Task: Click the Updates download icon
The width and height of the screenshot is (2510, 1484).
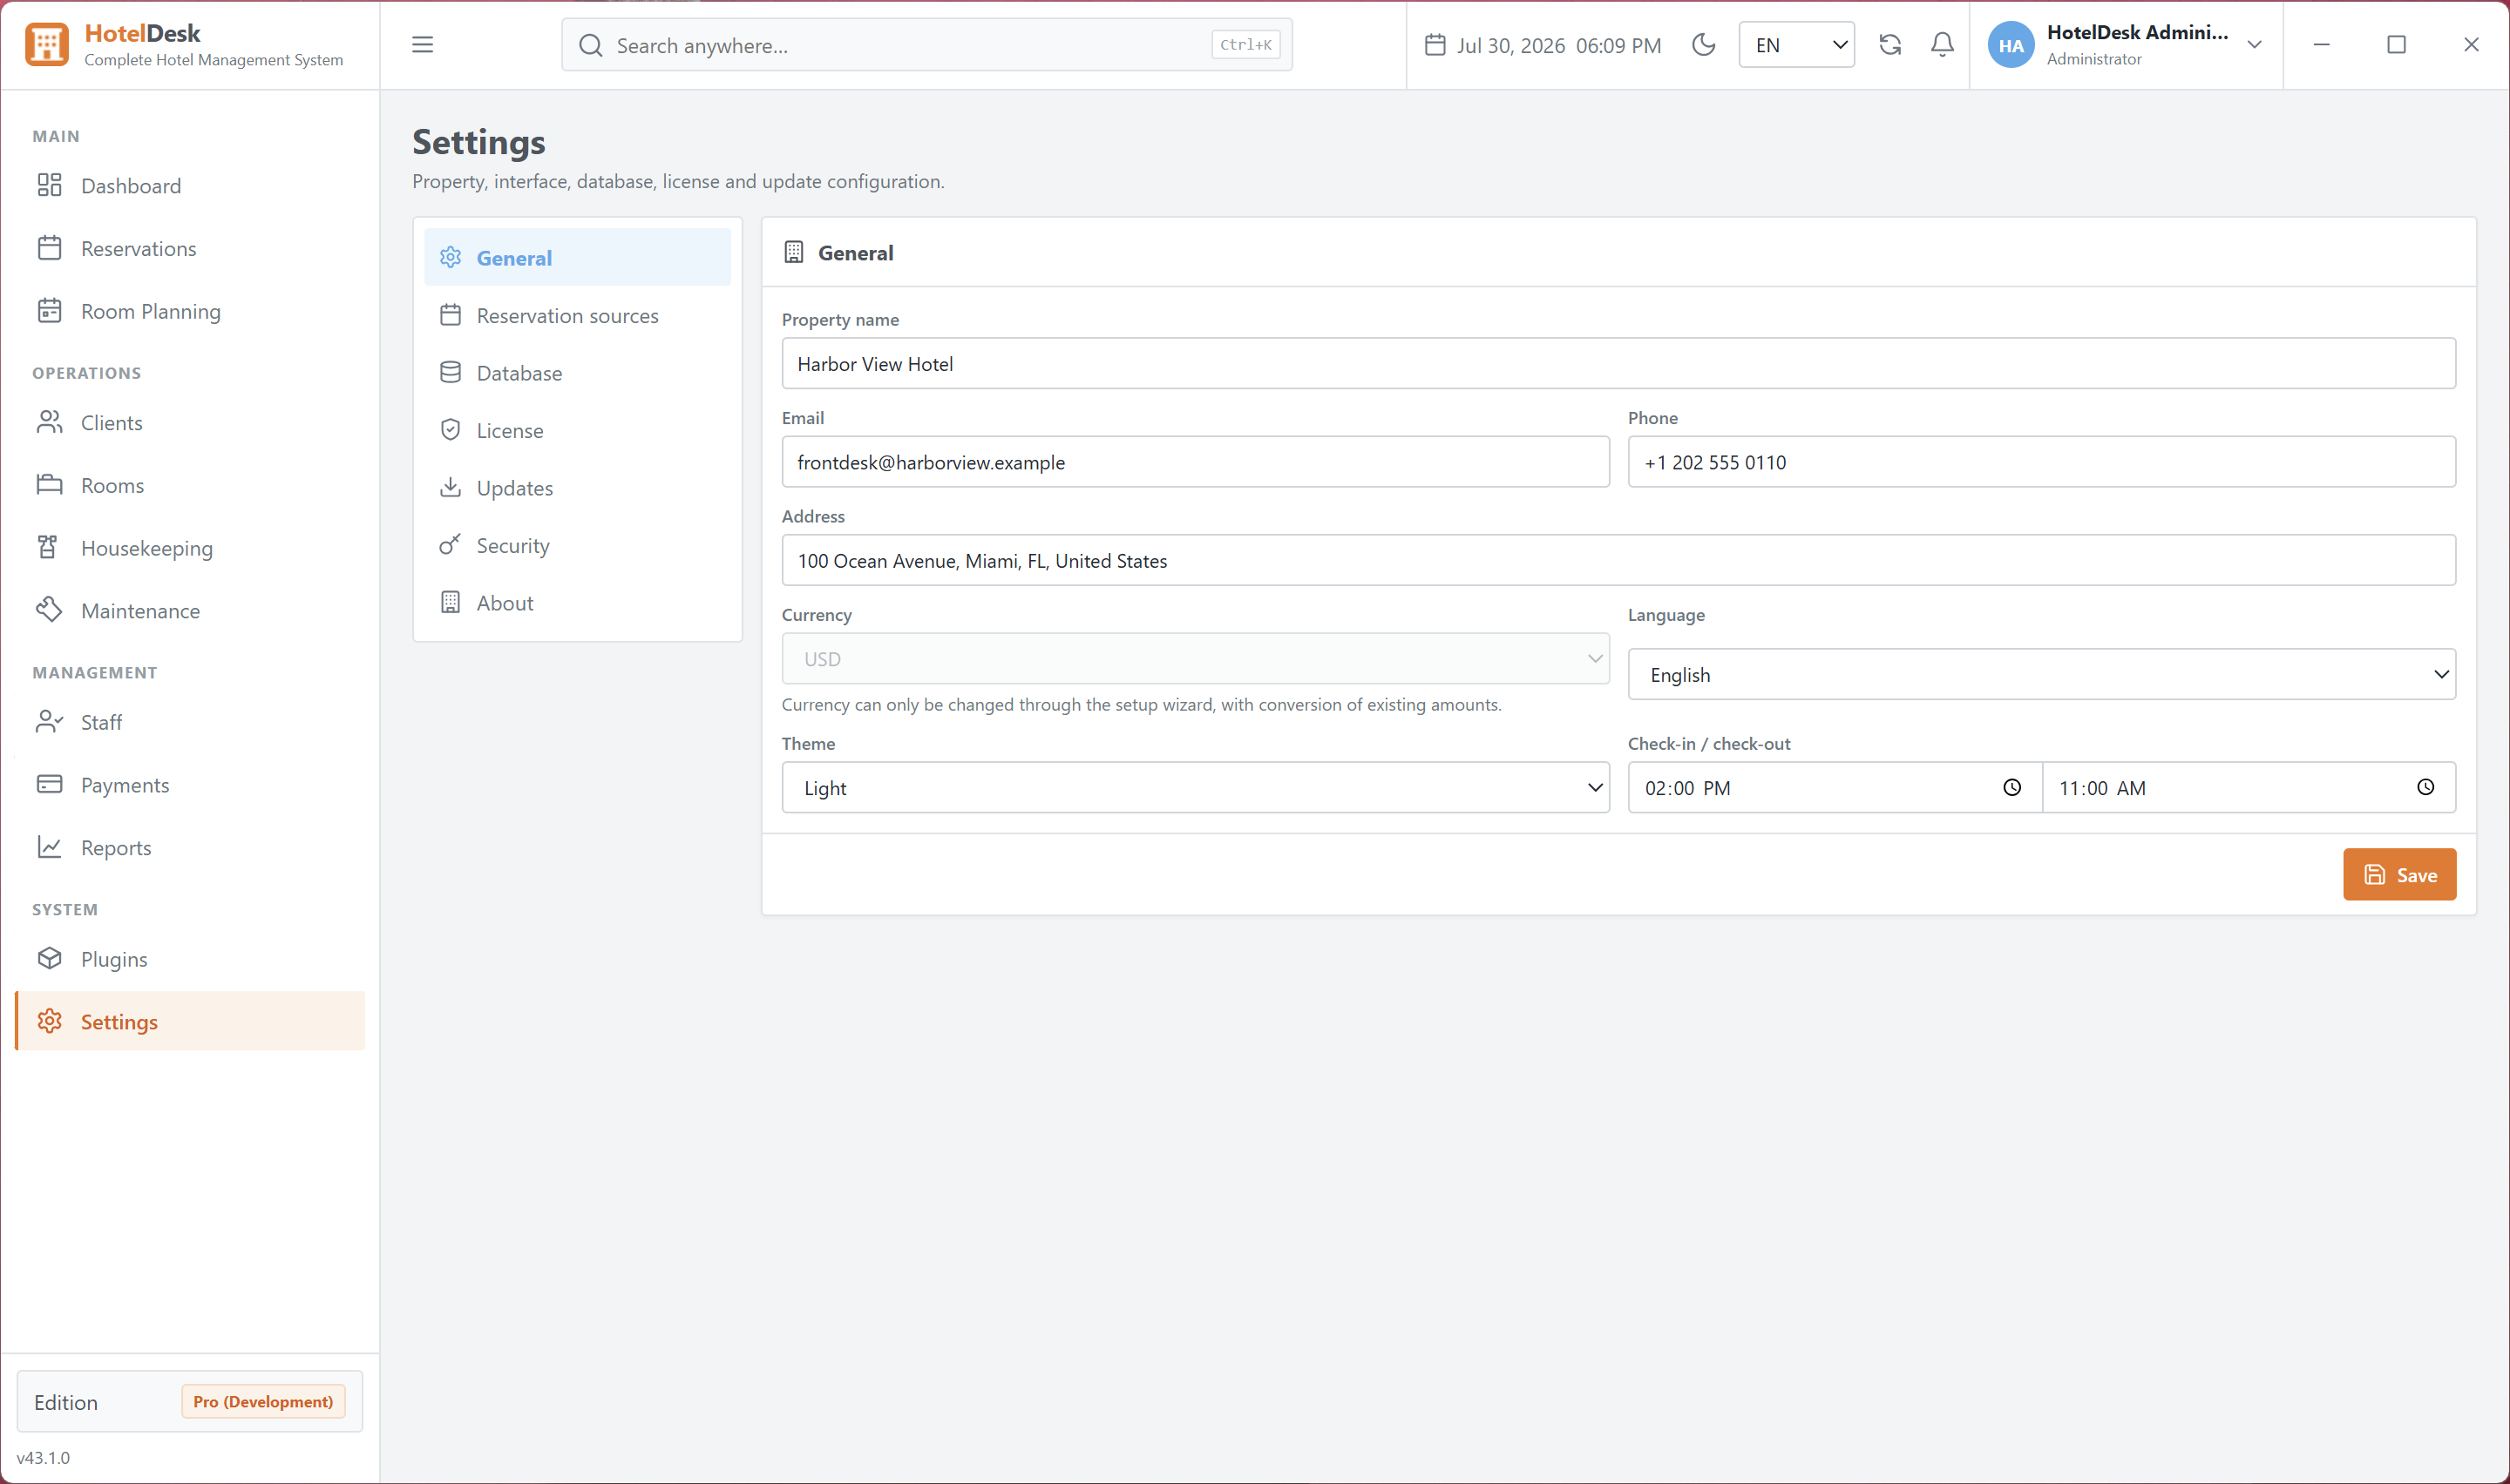Action: pos(451,487)
